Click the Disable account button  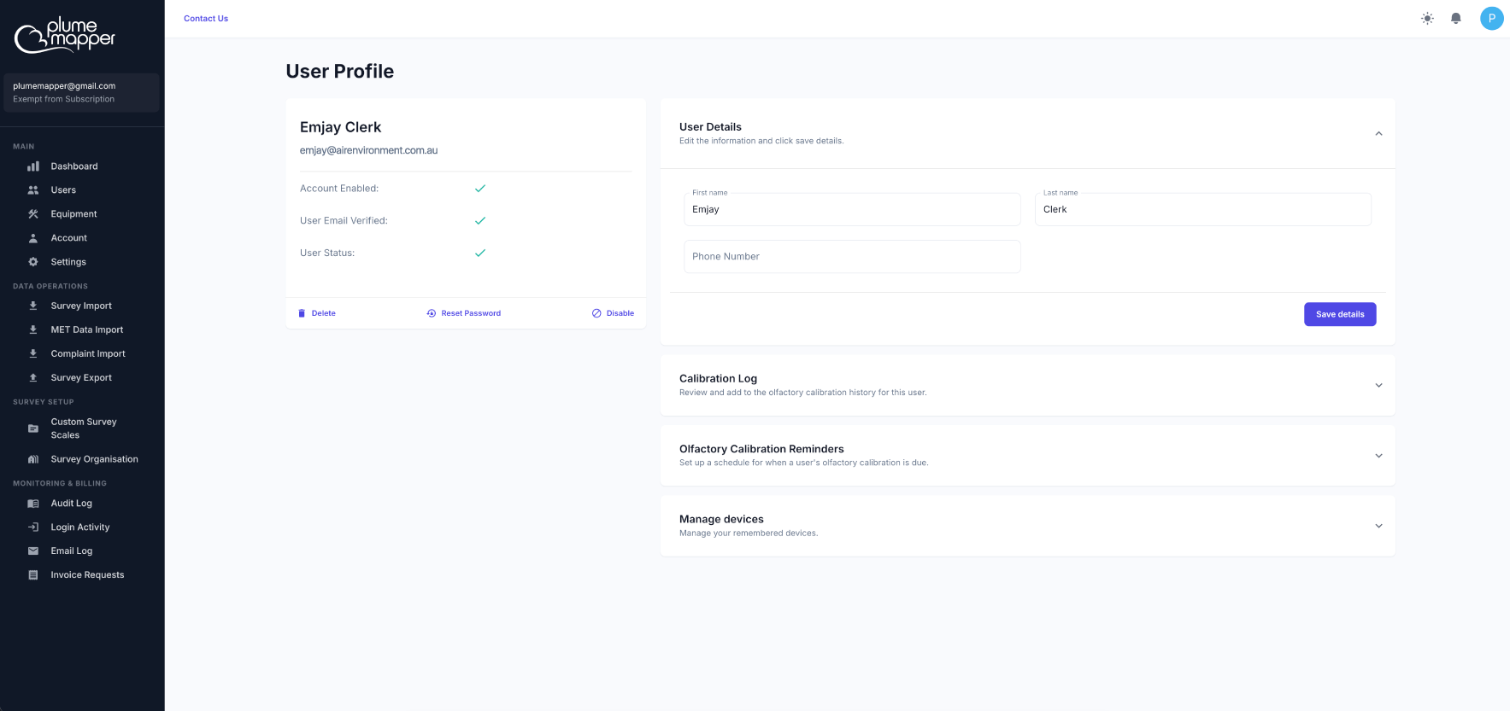point(613,313)
